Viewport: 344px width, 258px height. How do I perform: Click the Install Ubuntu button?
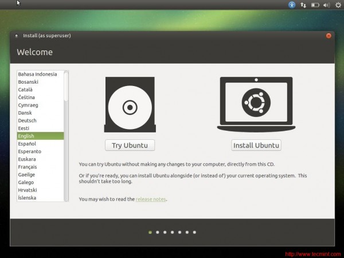tap(256, 145)
